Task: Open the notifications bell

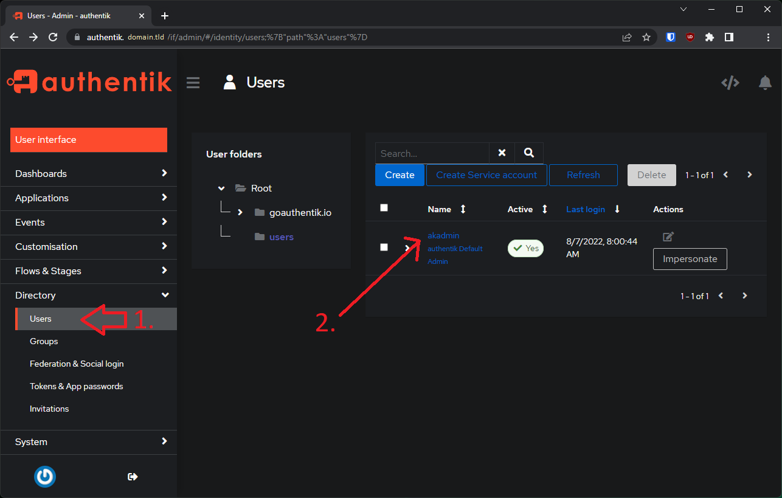Action: pos(765,83)
